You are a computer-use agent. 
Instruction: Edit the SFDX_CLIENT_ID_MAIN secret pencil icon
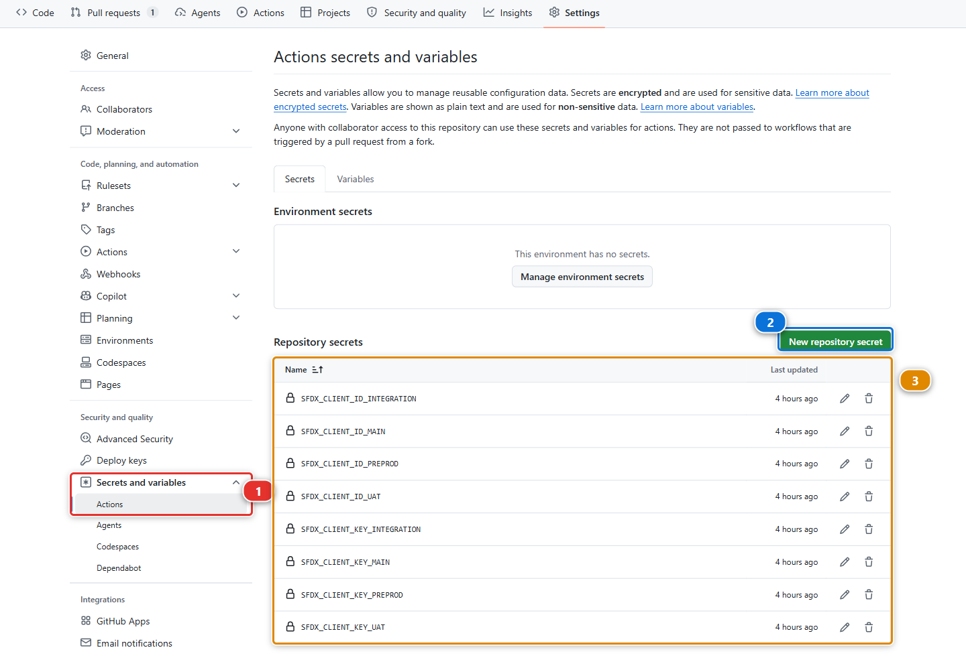pos(845,431)
